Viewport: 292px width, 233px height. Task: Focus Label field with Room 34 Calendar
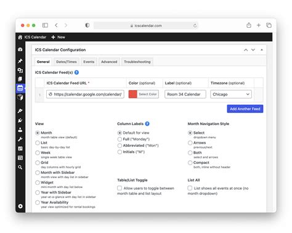[185, 94]
